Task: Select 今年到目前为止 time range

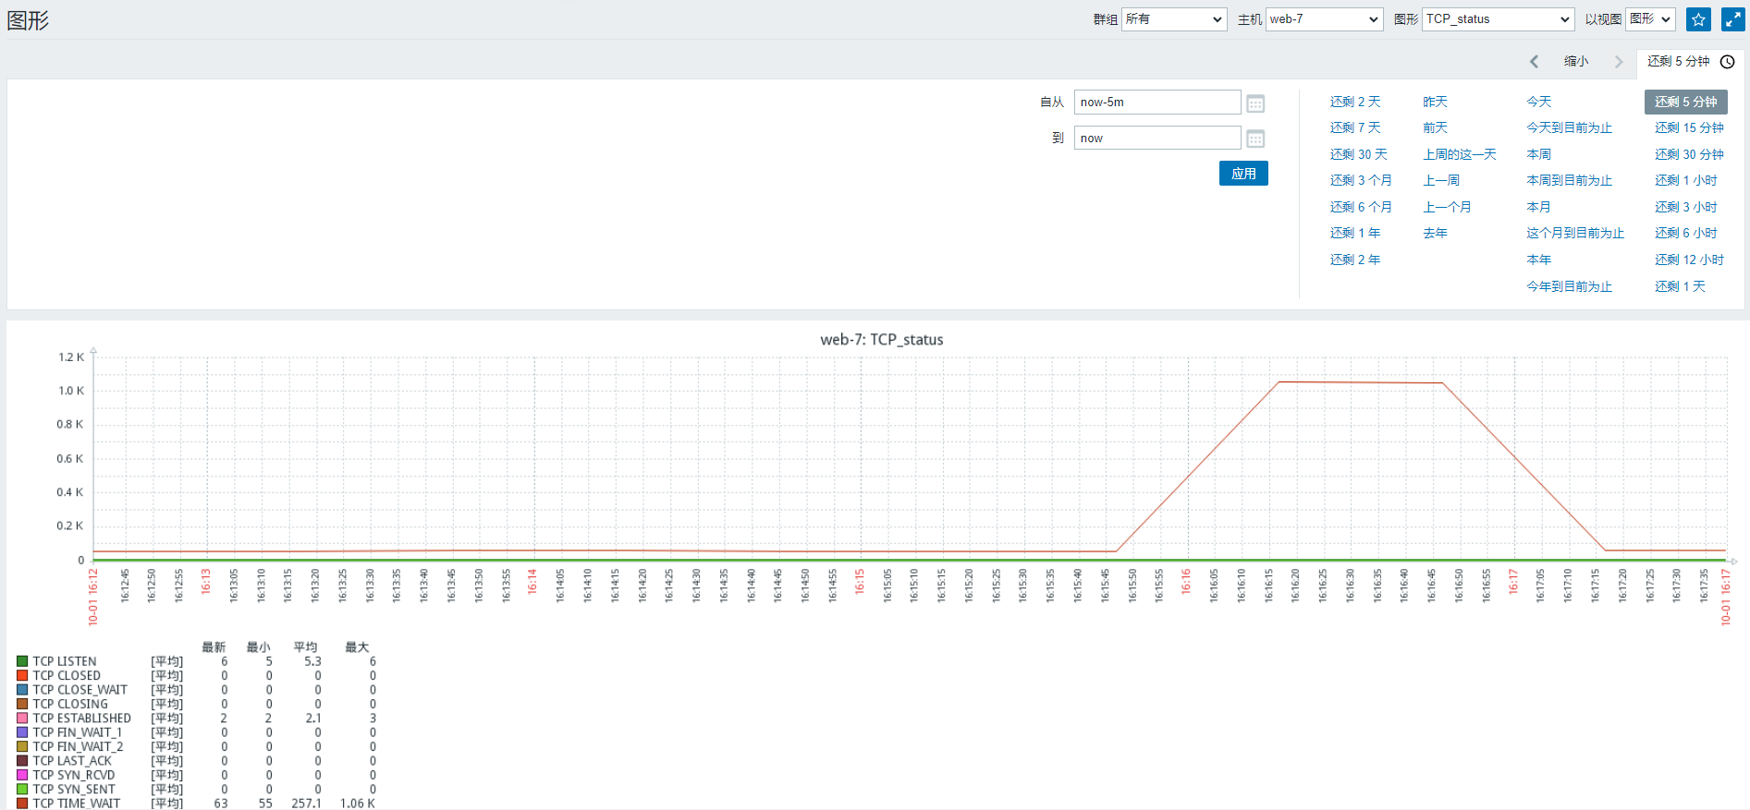Action: pos(1570,286)
